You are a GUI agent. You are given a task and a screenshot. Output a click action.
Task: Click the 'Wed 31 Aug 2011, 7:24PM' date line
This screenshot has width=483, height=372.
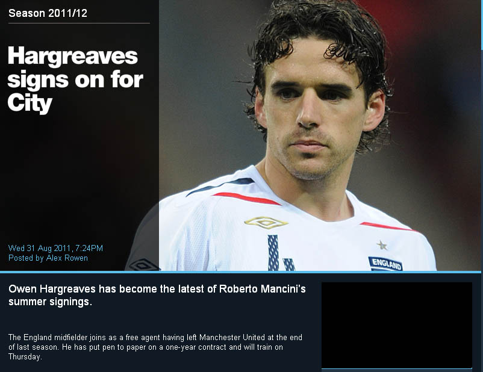point(55,248)
